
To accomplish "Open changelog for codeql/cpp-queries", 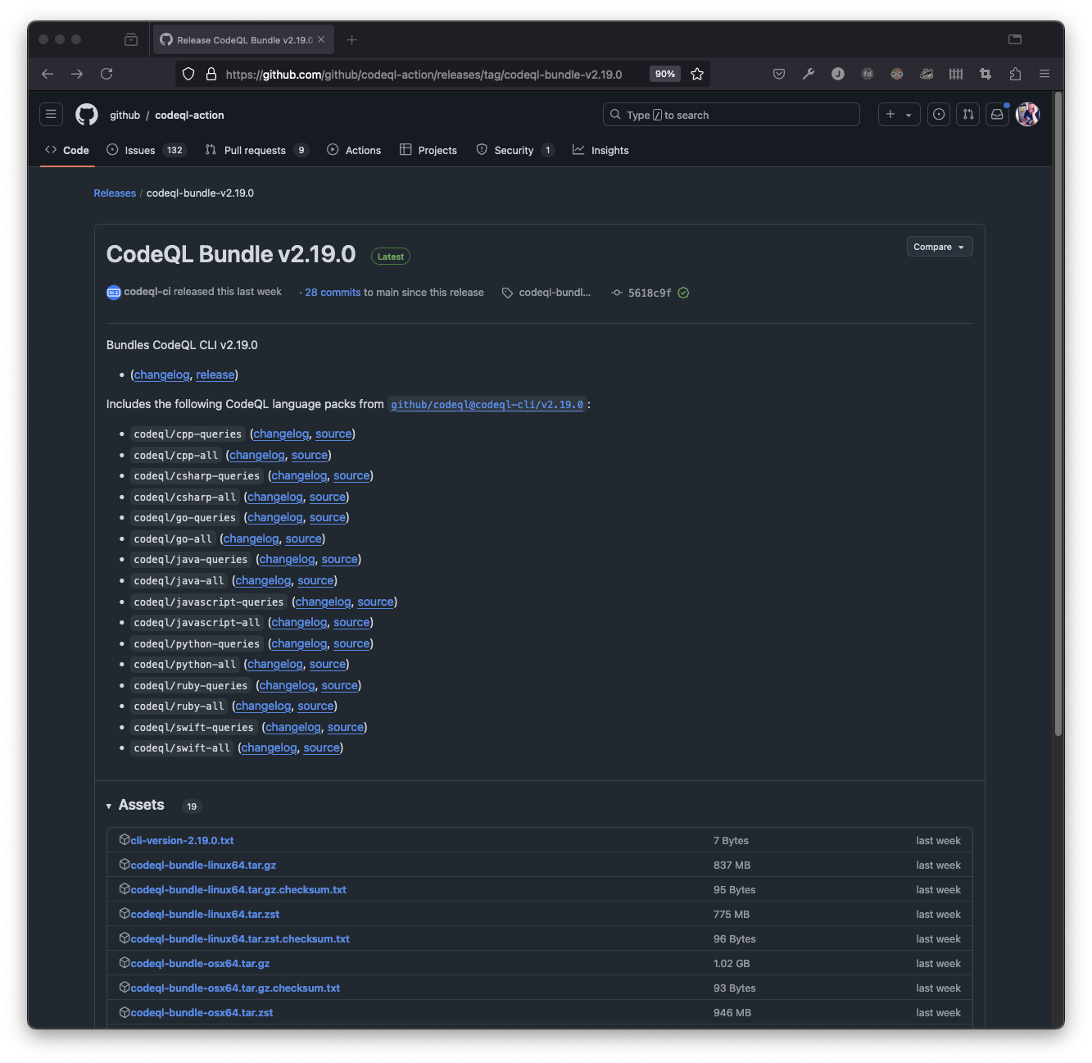I will [x=281, y=434].
